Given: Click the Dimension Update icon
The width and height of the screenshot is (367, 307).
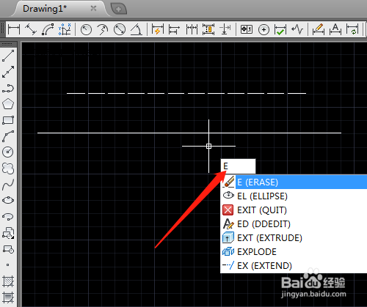Looking at the screenshot, I should [352, 29].
